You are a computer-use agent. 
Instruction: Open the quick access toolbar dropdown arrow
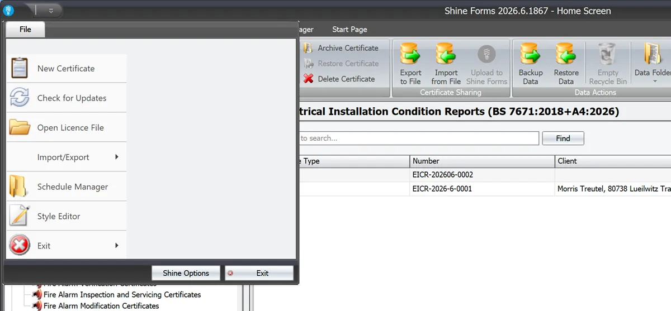coord(51,10)
